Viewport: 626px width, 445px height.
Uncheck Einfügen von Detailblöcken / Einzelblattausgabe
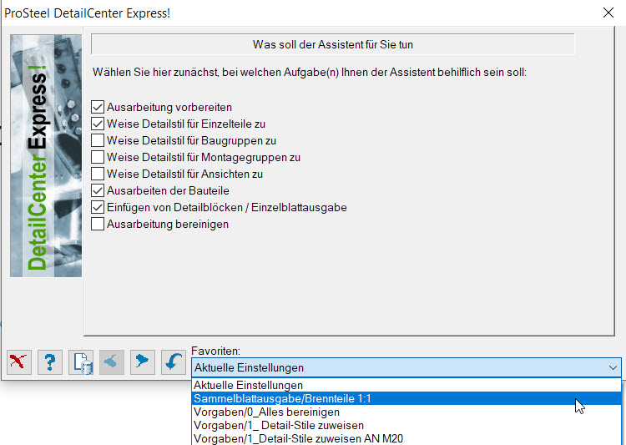[x=98, y=207]
